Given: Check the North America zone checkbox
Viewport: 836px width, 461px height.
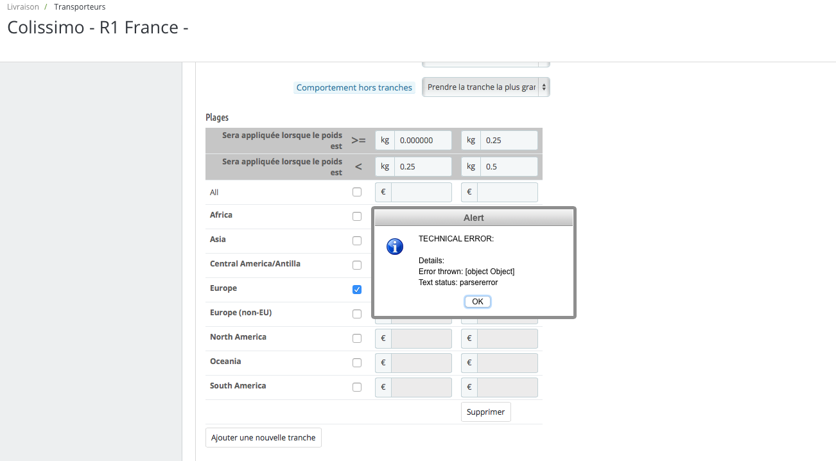Looking at the screenshot, I should [x=357, y=338].
